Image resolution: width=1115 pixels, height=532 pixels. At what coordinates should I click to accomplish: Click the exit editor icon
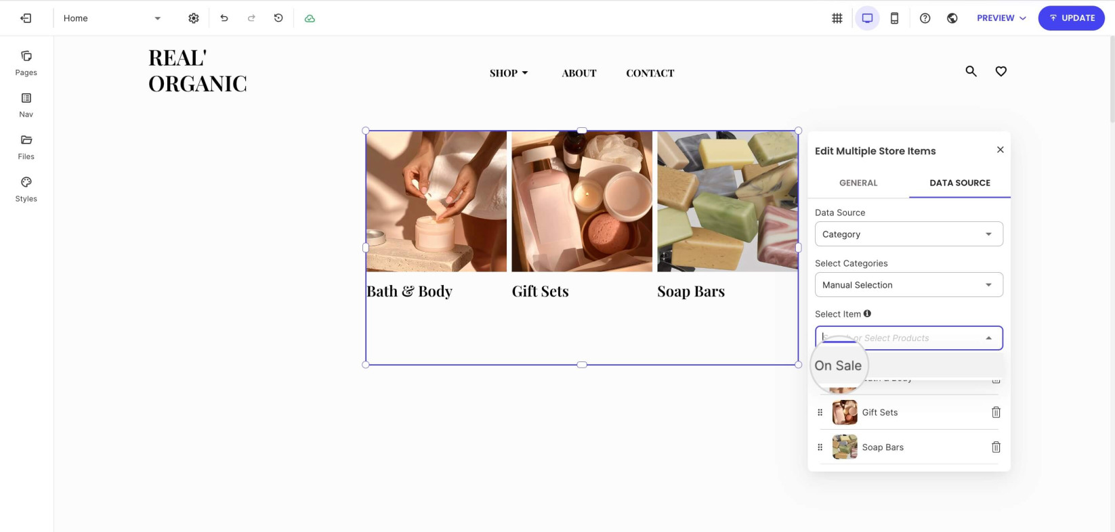[x=26, y=18]
